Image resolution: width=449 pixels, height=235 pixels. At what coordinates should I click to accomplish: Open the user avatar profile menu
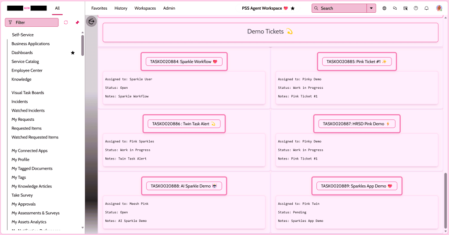(439, 8)
